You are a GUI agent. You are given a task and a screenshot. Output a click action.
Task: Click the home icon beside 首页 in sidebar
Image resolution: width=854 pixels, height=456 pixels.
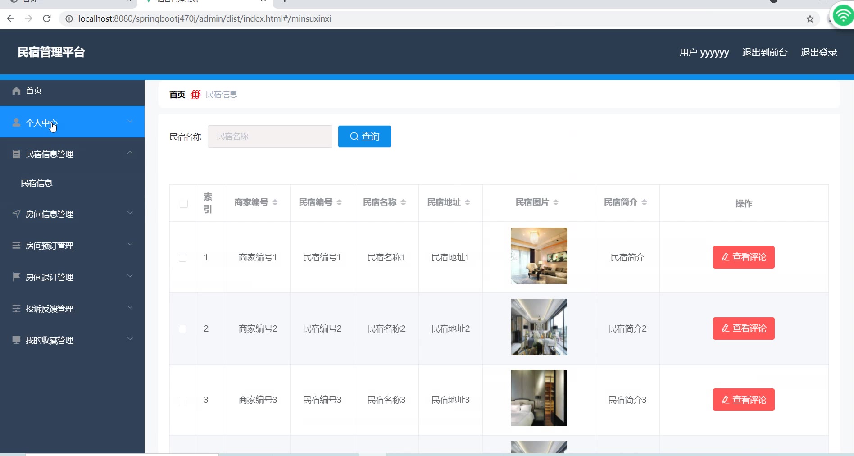click(x=16, y=91)
